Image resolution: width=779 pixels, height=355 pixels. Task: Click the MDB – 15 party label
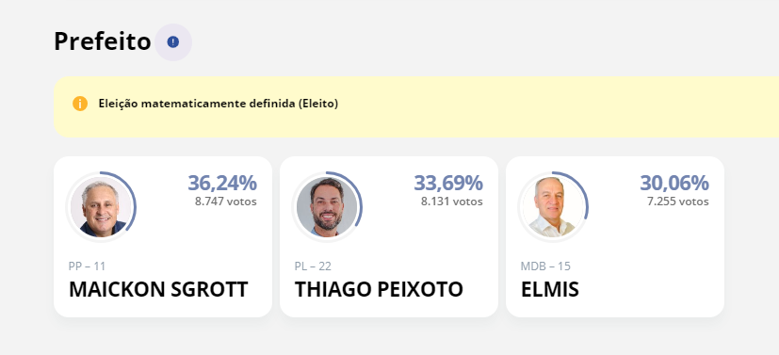[x=545, y=266]
